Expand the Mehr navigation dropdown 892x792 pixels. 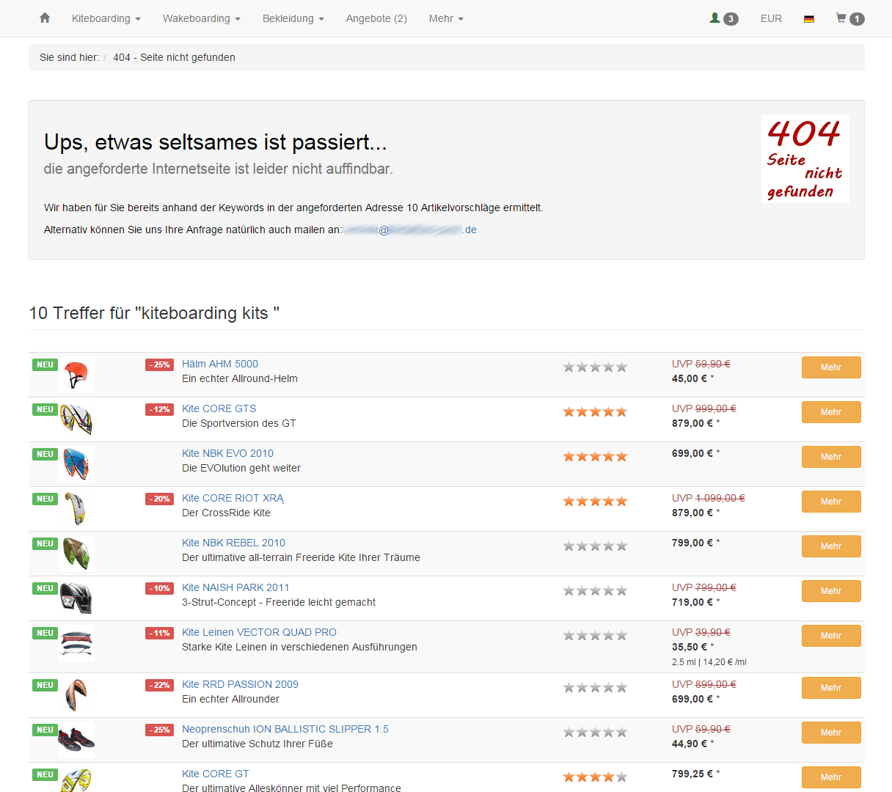[446, 18]
